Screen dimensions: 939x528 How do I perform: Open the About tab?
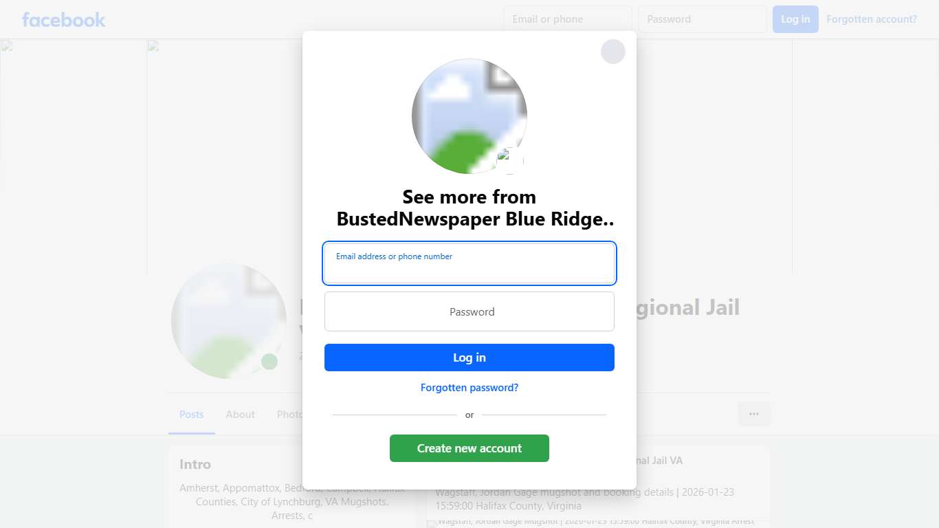pyautogui.click(x=240, y=415)
